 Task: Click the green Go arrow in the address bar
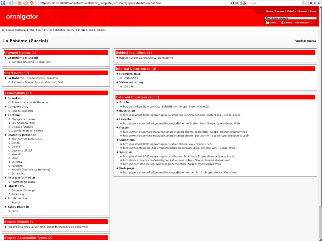[237, 3]
